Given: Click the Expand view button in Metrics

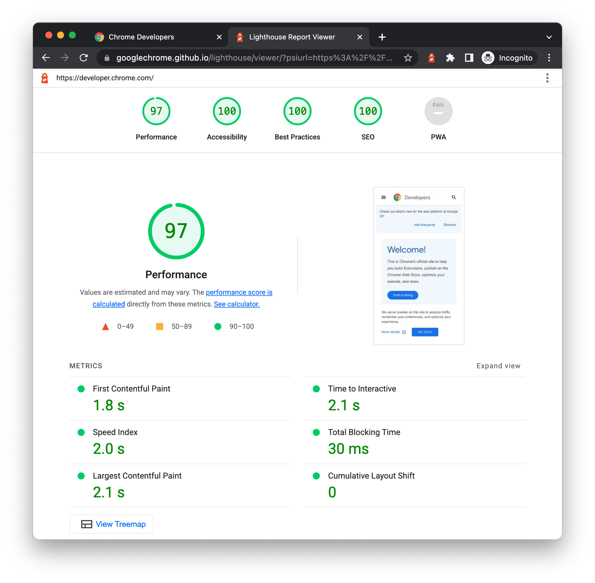Looking at the screenshot, I should (x=498, y=366).
